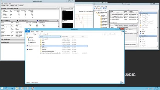Collapse Processes with Network Activity section
160x90 pixels.
tap(58, 8)
